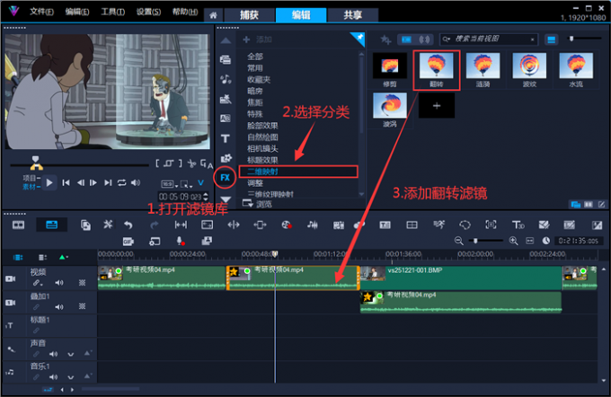Click the home icon tab
This screenshot has height=397, width=611.
(x=212, y=15)
